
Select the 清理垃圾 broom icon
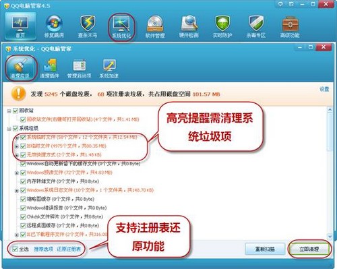point(21,68)
